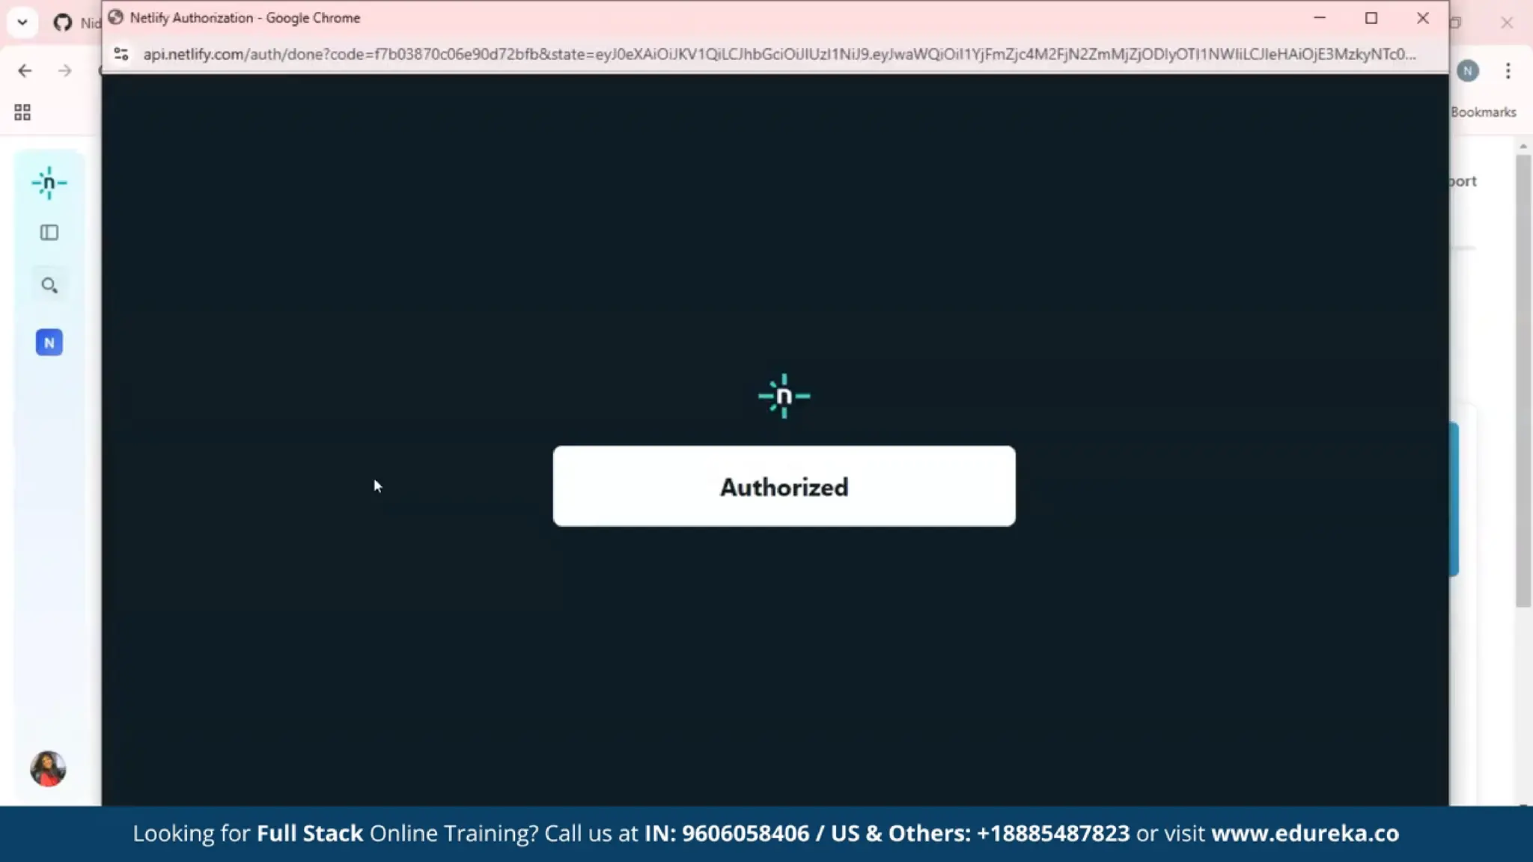
Task: Click the globe favicon in the popup title bar
Action: [115, 17]
